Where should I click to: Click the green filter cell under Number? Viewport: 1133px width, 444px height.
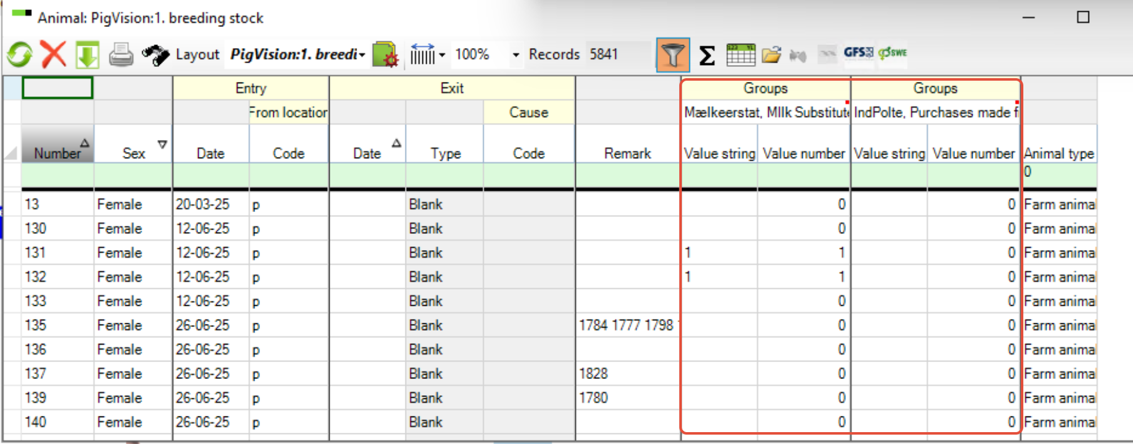58,175
